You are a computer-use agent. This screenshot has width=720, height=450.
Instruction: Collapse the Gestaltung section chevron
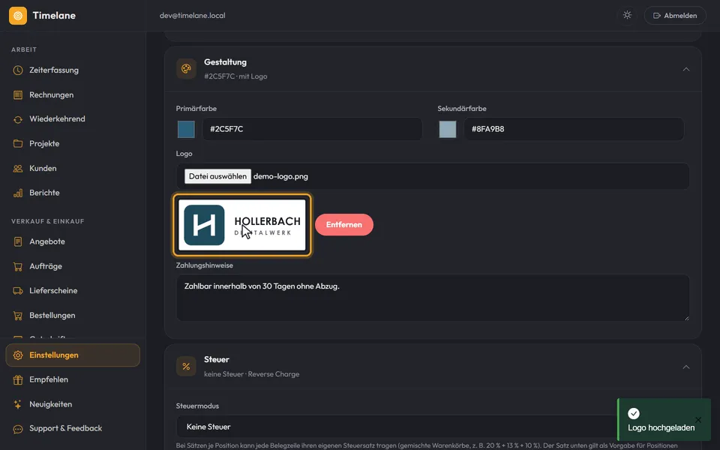pyautogui.click(x=686, y=69)
